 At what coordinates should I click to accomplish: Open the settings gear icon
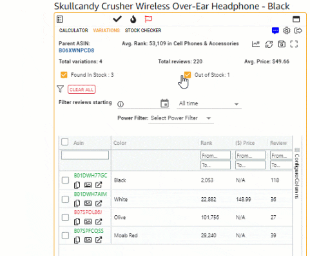tap(286, 30)
